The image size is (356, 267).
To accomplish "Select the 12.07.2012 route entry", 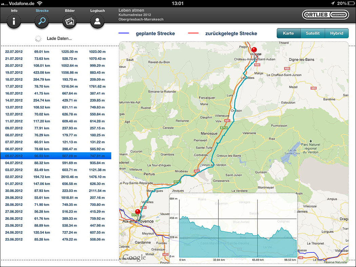I will click(56, 114).
